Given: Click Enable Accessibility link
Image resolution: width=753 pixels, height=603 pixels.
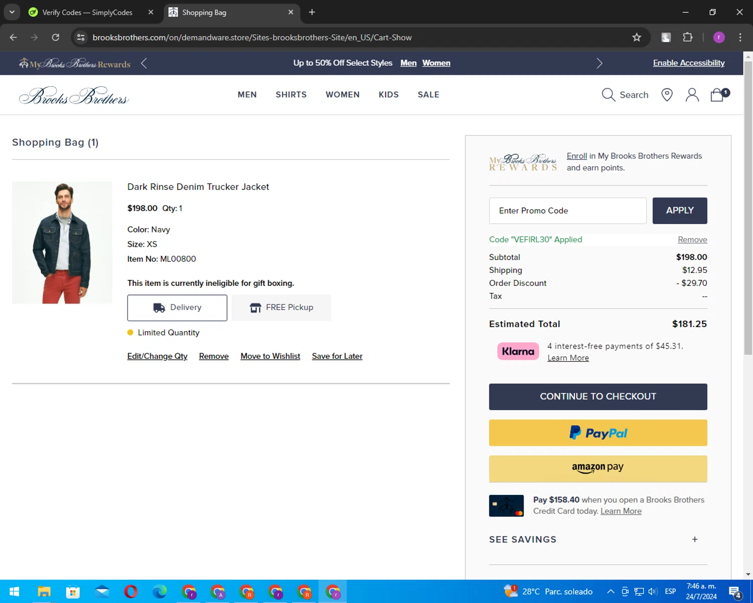Looking at the screenshot, I should coord(689,63).
